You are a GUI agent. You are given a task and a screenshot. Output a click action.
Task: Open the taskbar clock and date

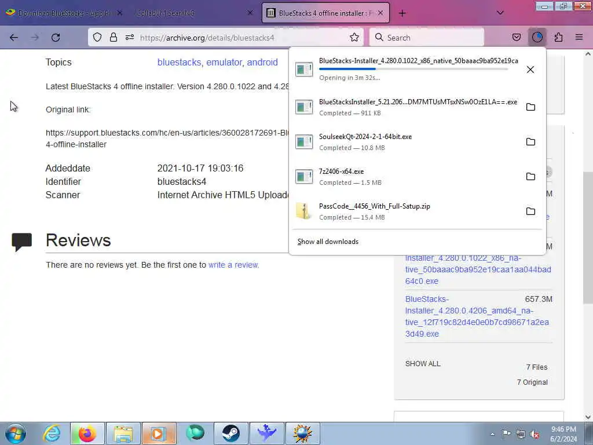563,434
